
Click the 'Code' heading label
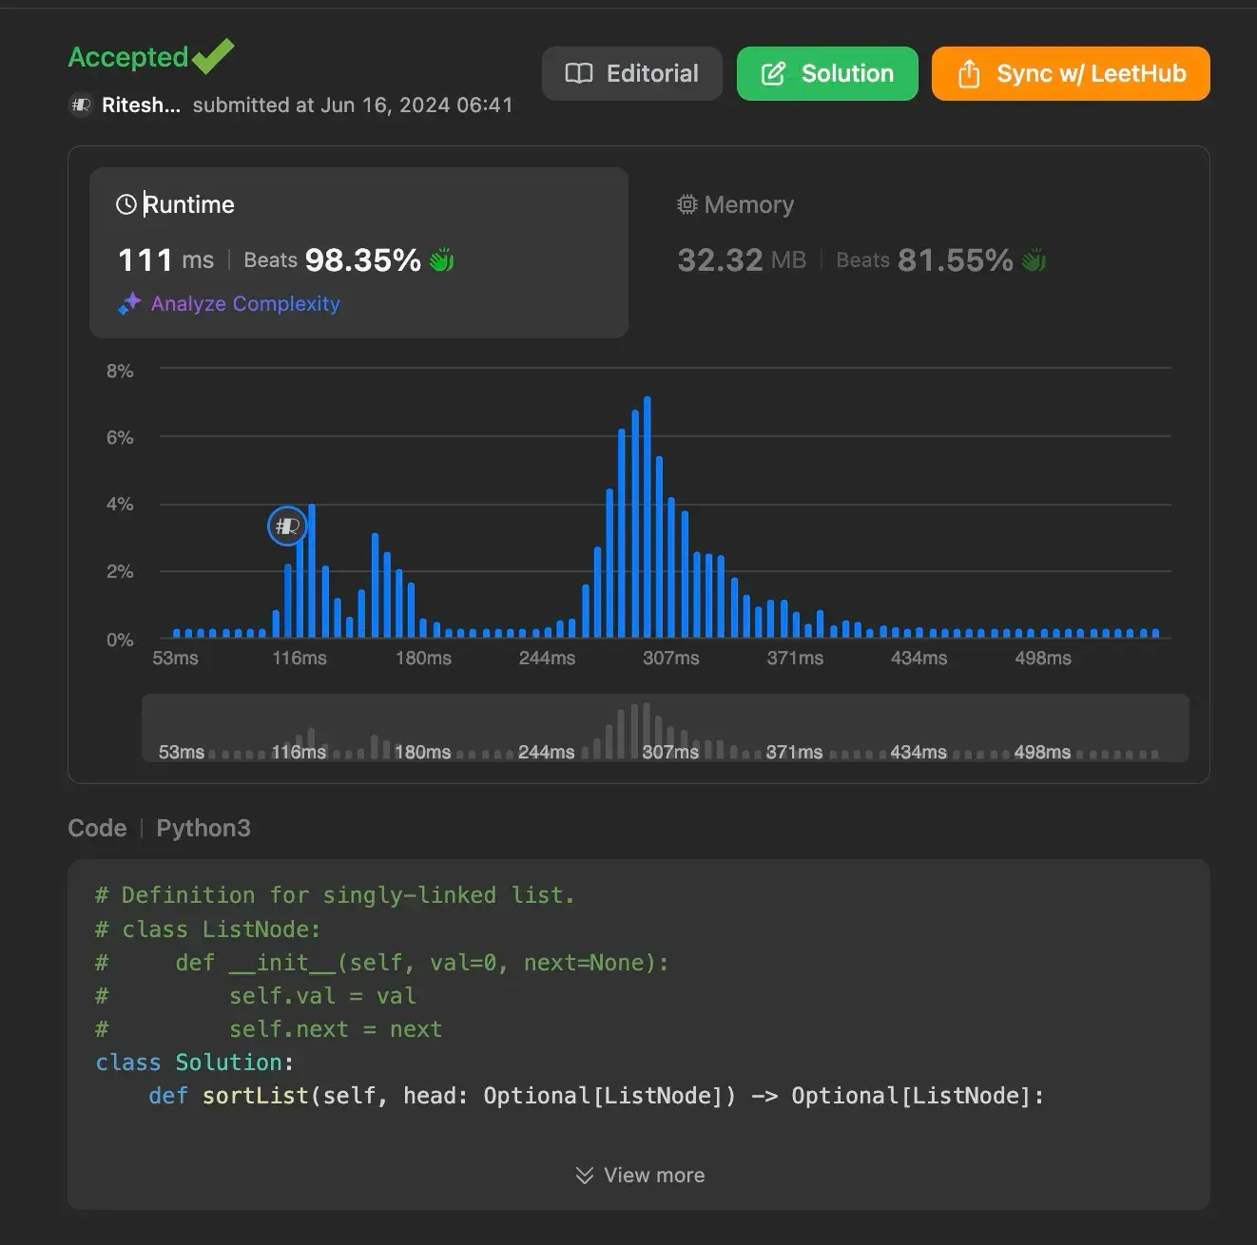coord(97,828)
